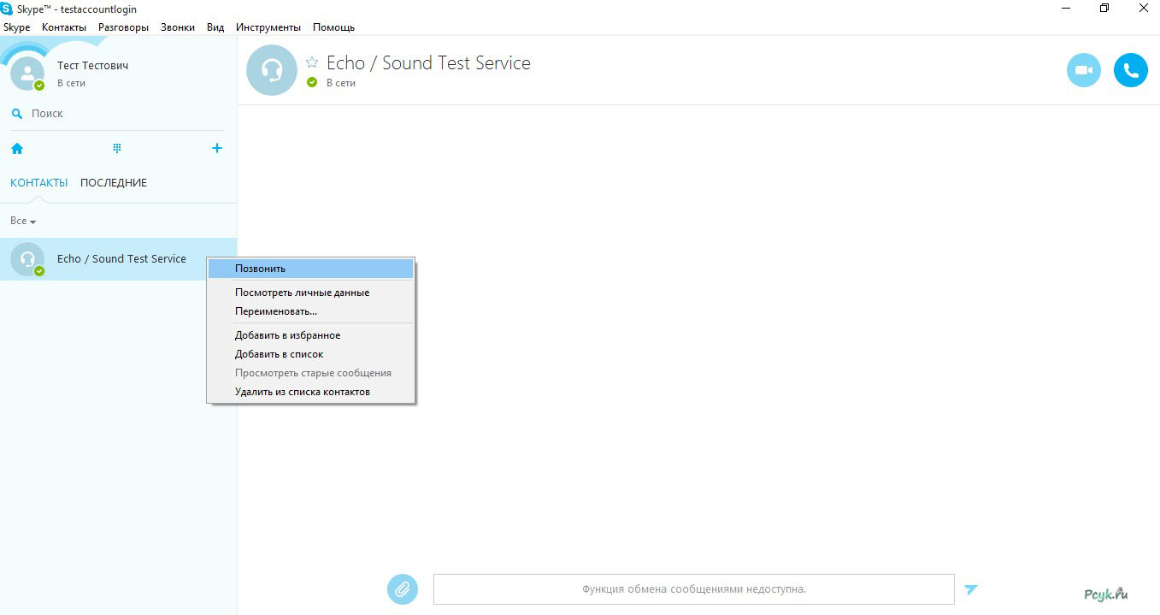The height and width of the screenshot is (615, 1160).
Task: Click the plus add contact icon
Action: tap(217, 148)
